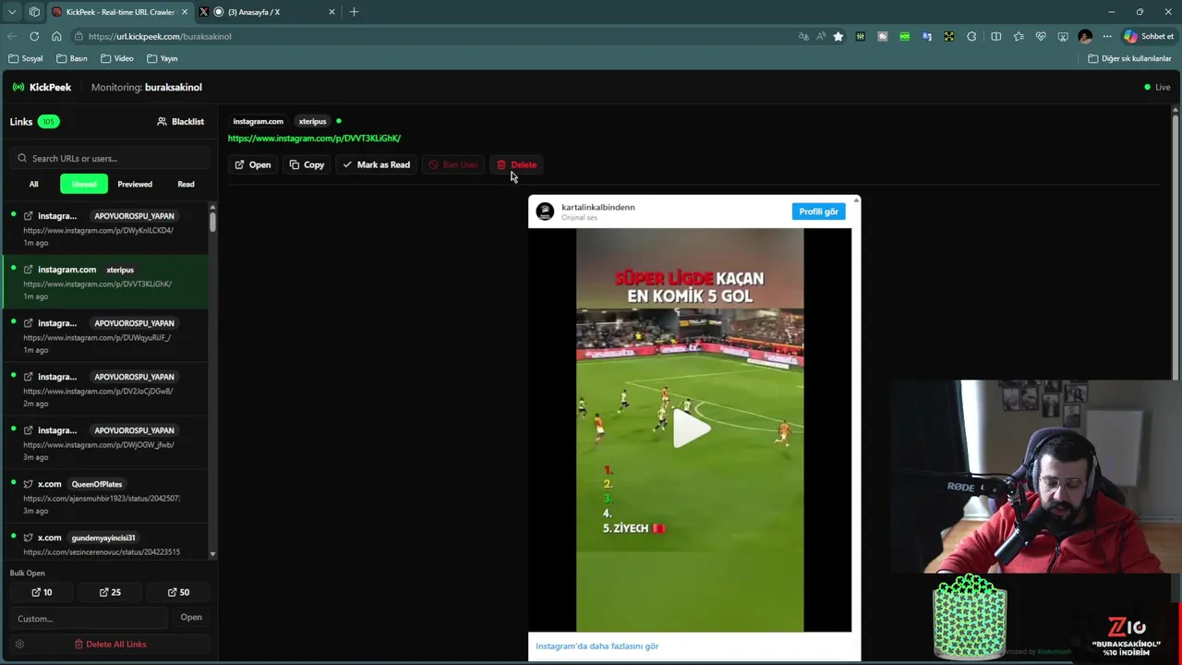1182x665 pixels.
Task: Click external-link icon on DUWqyuRJF row
Action: point(29,323)
